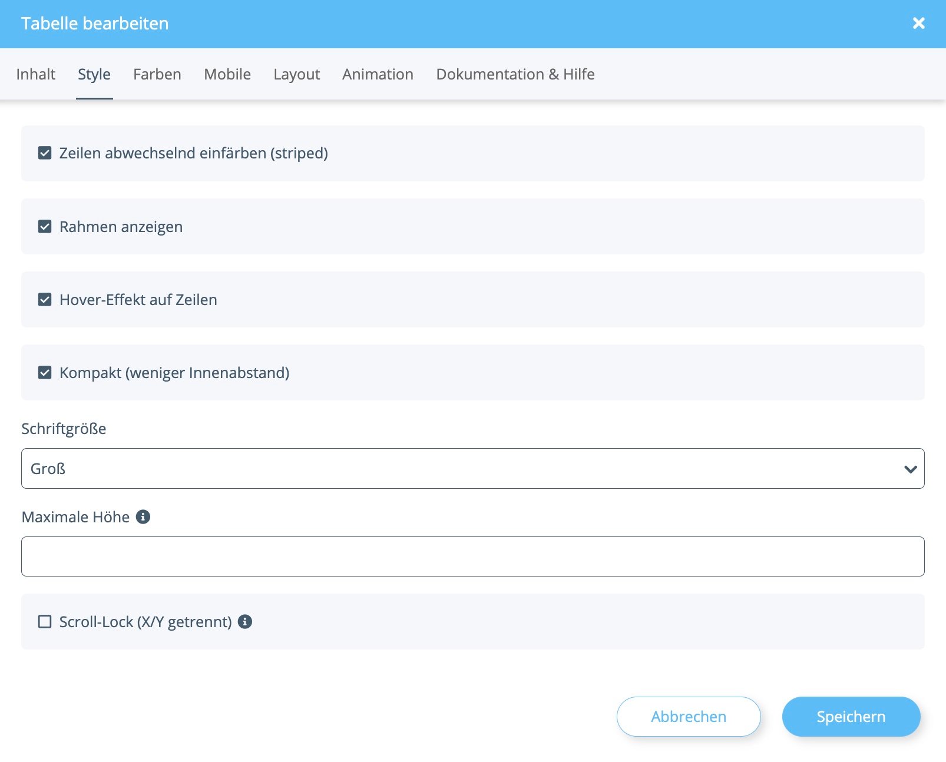Screen dimensions: 946x762
Task: Focus the Maximale Höhe input field
Action: (x=473, y=556)
